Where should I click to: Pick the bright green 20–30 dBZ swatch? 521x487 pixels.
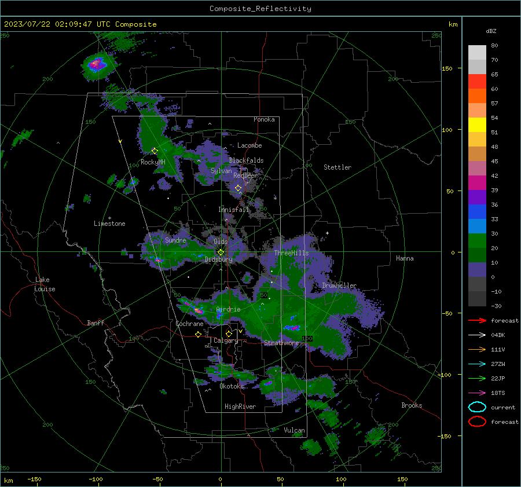pos(477,241)
